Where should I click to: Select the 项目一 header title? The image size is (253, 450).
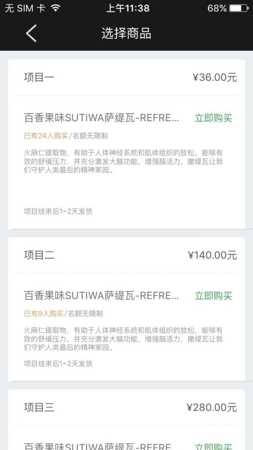(39, 77)
